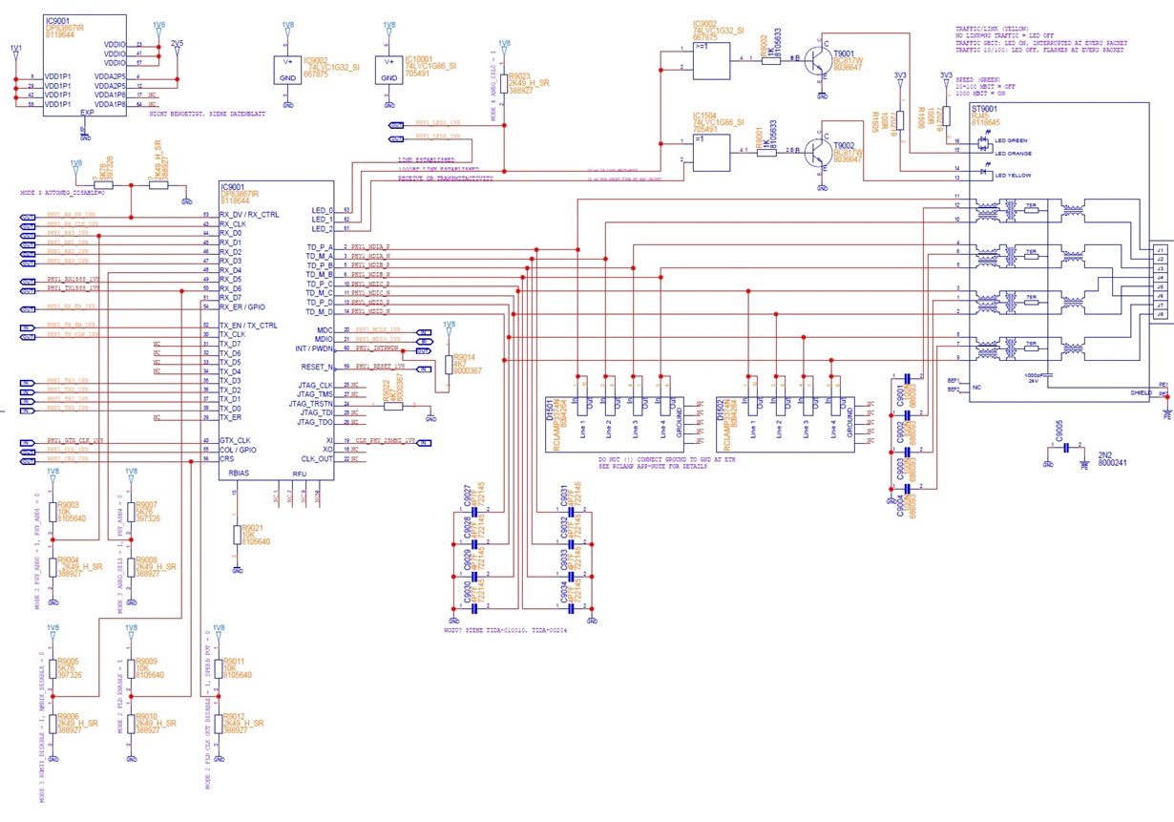This screenshot has width=1174, height=822.
Task: Click the LED GREEN label on the RJ45
Action: pyautogui.click(x=1012, y=140)
